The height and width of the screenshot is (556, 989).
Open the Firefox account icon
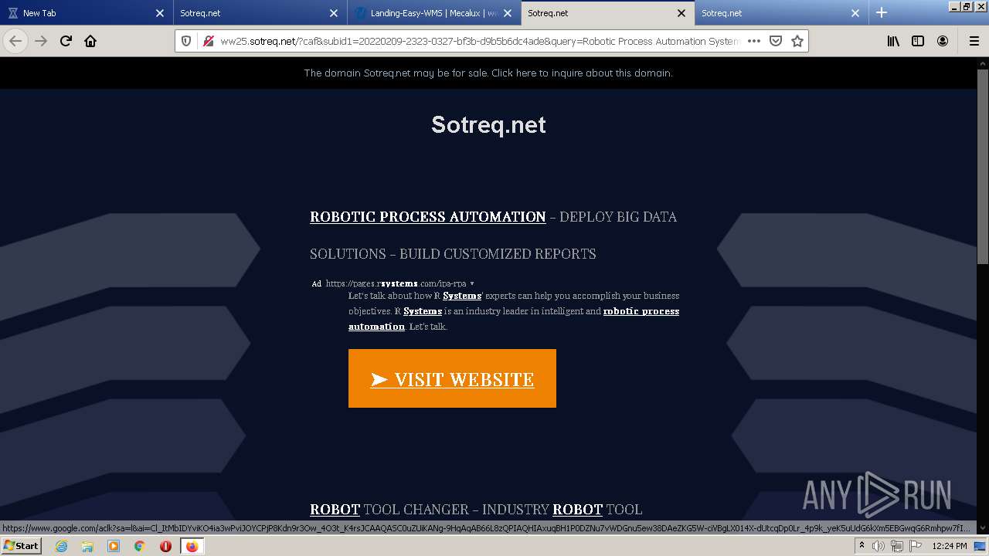coord(943,41)
